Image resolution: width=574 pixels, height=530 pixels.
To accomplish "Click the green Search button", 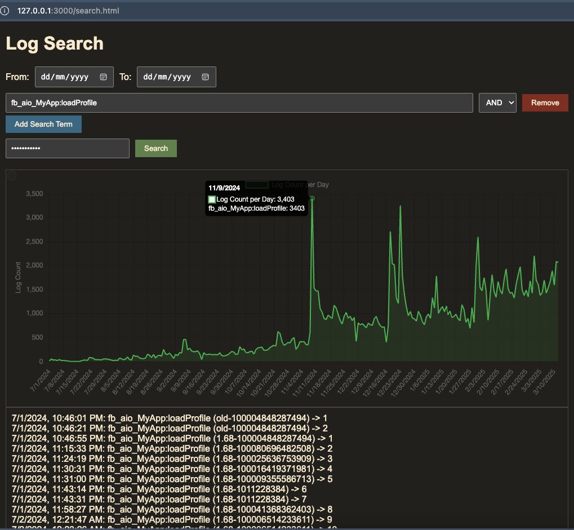I will click(156, 148).
